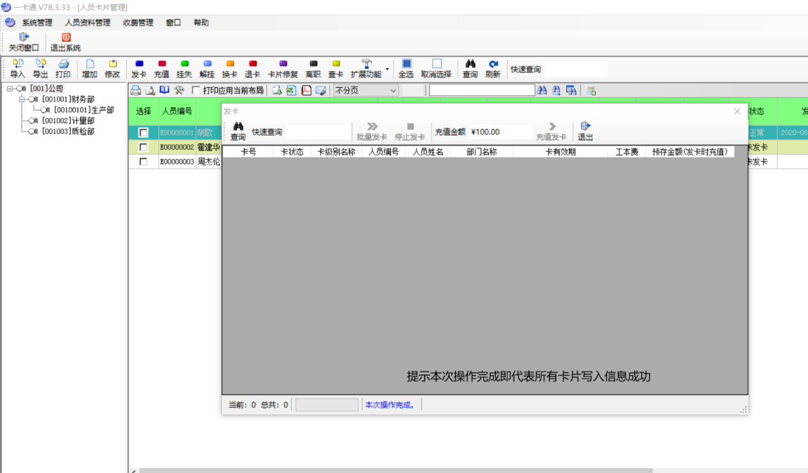Click the 导入 (import) toolbar icon
The height and width of the screenshot is (473, 808).
pyautogui.click(x=18, y=69)
